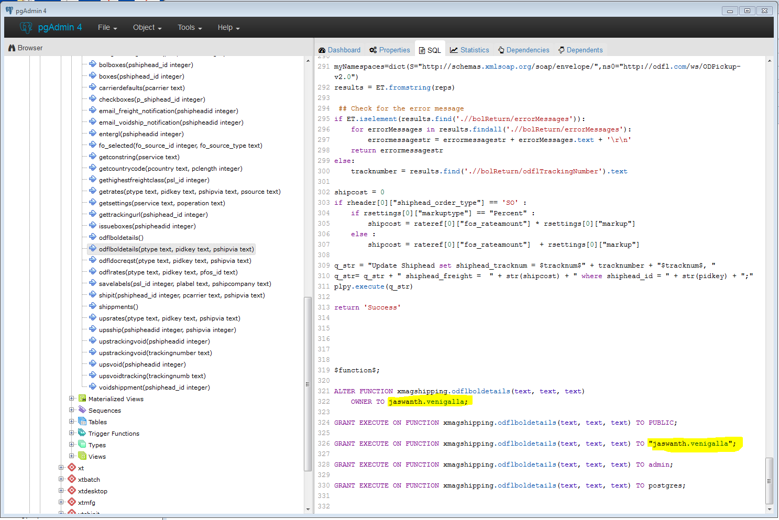
Task: Click the xtbatch schema diamond icon
Action: [x=72, y=479]
